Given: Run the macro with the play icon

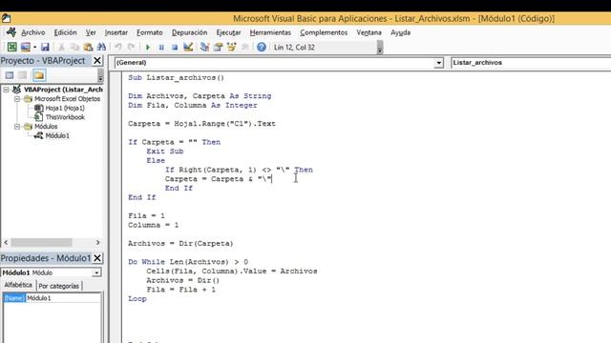Looking at the screenshot, I should [x=148, y=47].
